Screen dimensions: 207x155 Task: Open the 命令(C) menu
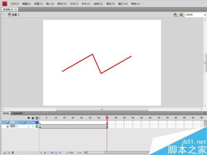86,4
